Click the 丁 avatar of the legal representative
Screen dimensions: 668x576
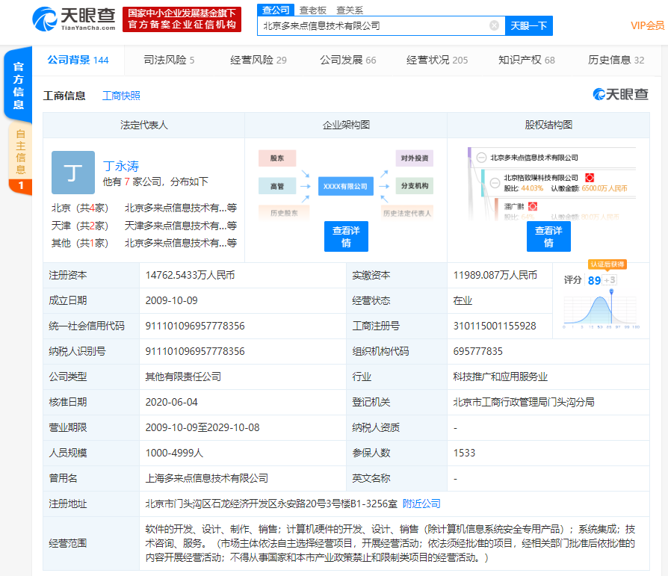73,173
